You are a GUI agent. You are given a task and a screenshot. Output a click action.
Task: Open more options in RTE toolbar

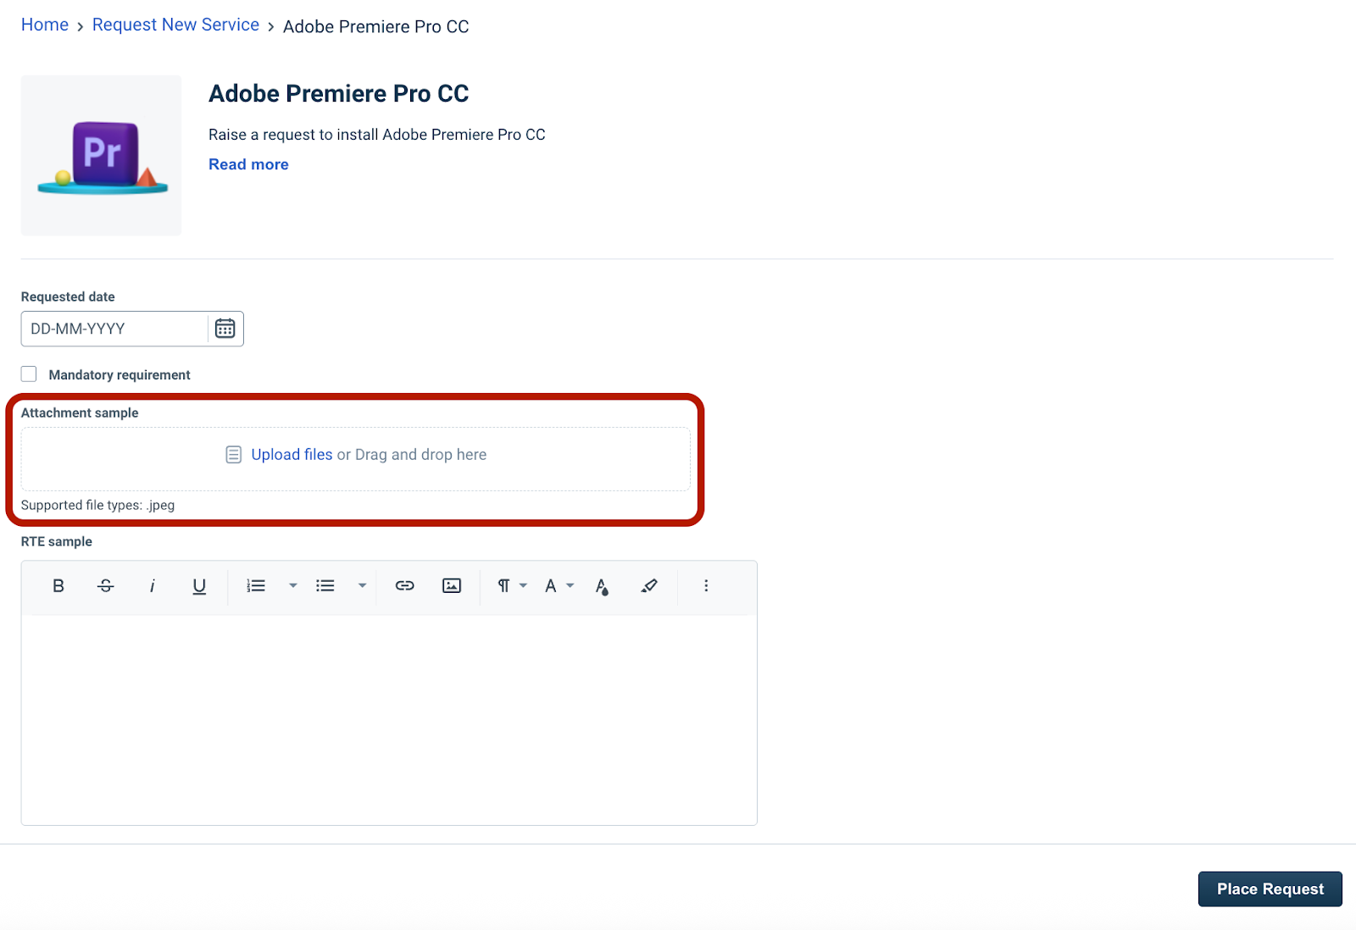click(706, 585)
